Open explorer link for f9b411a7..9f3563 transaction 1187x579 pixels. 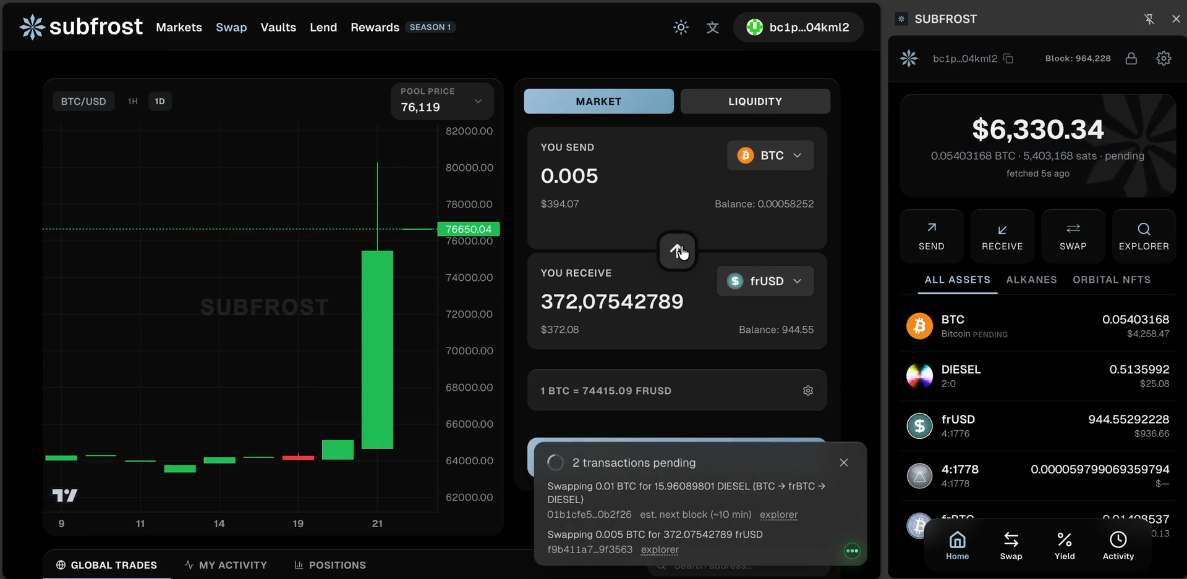tap(660, 549)
